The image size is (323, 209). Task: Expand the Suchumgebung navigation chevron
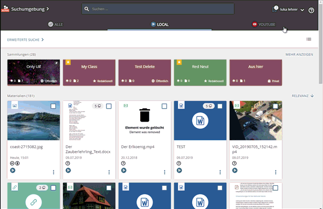(47, 9)
